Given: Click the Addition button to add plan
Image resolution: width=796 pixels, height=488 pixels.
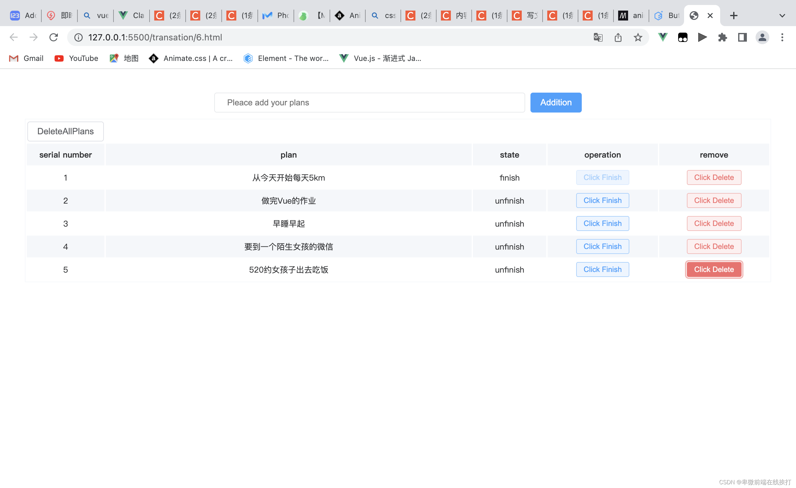Looking at the screenshot, I should [x=556, y=102].
